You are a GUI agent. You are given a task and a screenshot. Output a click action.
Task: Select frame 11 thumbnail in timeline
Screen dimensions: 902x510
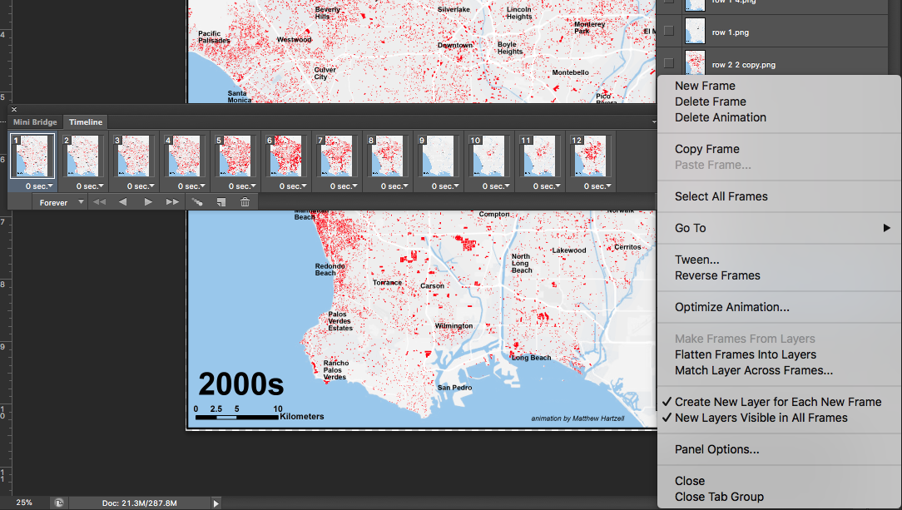[x=539, y=156]
